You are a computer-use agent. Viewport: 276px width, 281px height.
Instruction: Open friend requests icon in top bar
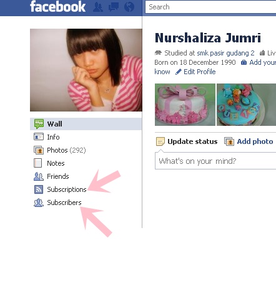(97, 7)
